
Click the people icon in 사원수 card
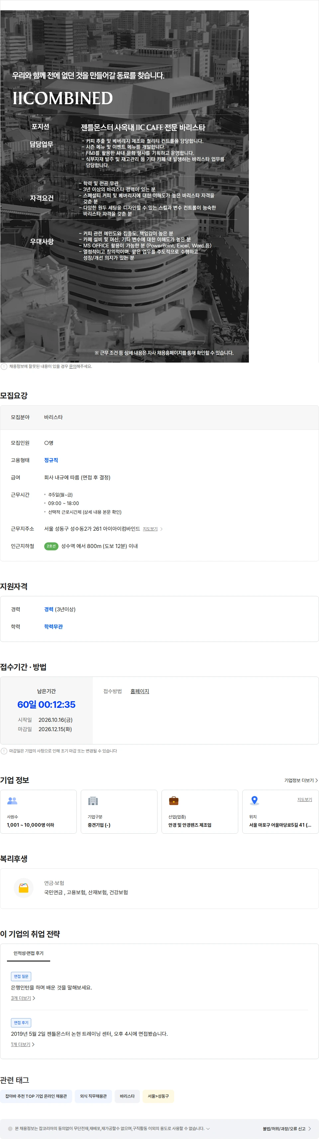[12, 801]
